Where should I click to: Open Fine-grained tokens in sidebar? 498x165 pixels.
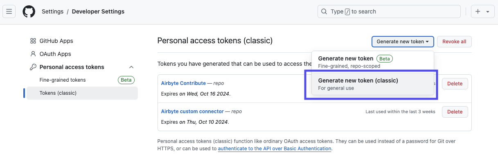[63, 80]
